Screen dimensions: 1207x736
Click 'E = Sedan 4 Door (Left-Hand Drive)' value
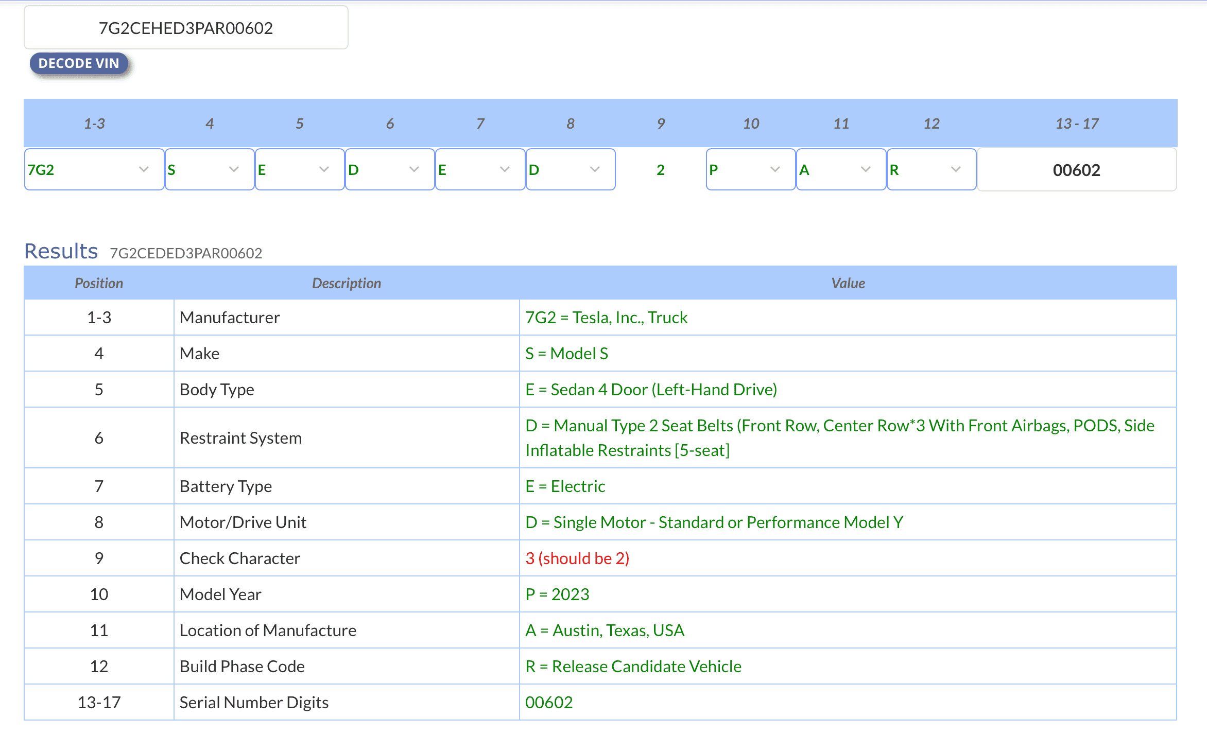651,390
